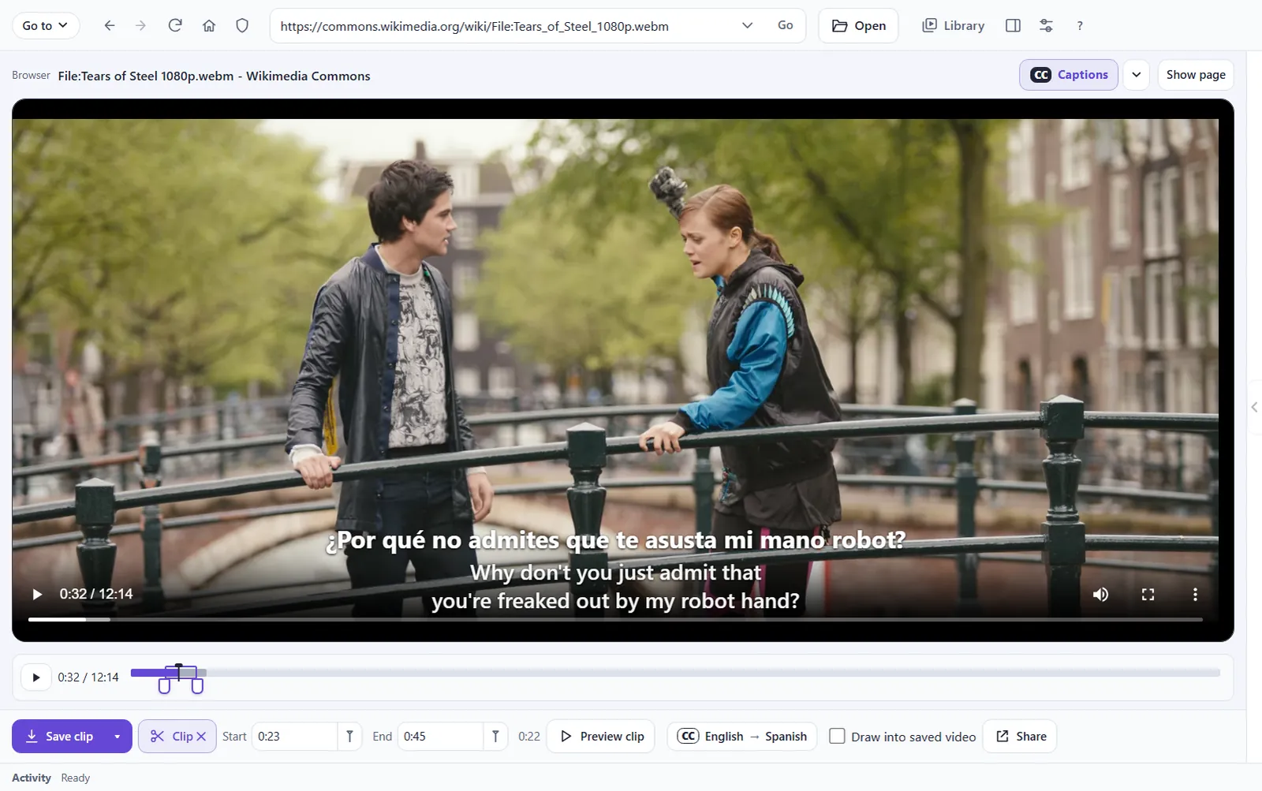Mute the video volume
The height and width of the screenshot is (791, 1262).
1100,594
